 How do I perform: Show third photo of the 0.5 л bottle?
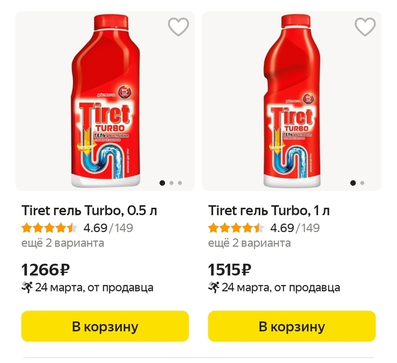tap(180, 183)
